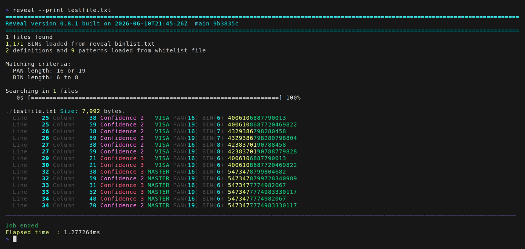Click column value '70' on the line 34 row
This screenshot has width=525, height=249.
point(93,206)
